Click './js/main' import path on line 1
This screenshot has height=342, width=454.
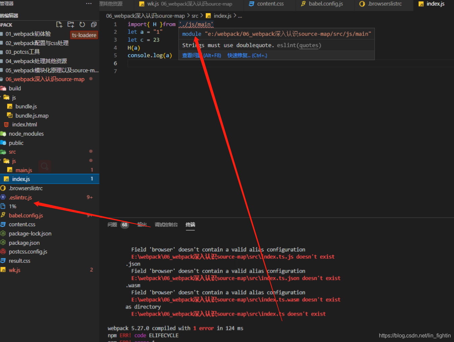(196, 24)
